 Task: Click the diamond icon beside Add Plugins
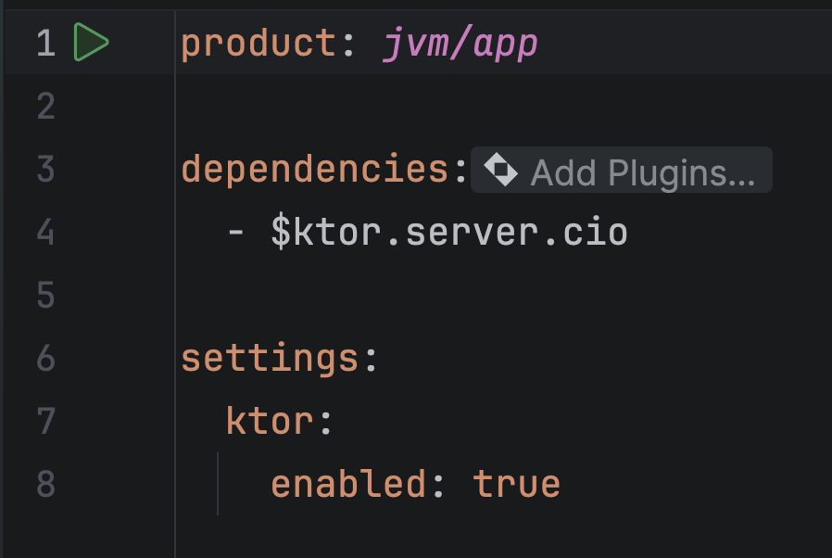pyautogui.click(x=501, y=171)
